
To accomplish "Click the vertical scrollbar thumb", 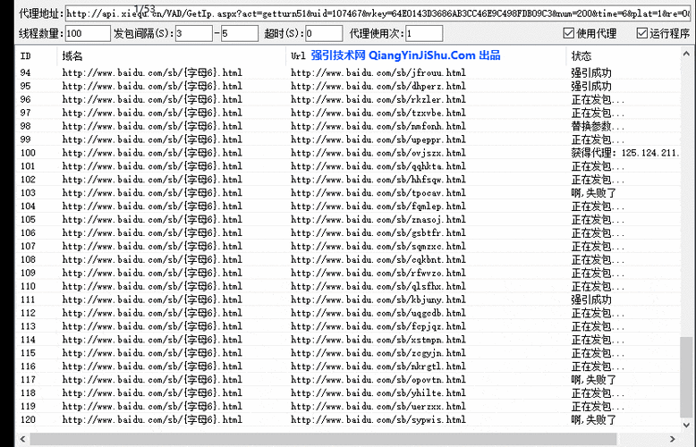I will point(686,377).
